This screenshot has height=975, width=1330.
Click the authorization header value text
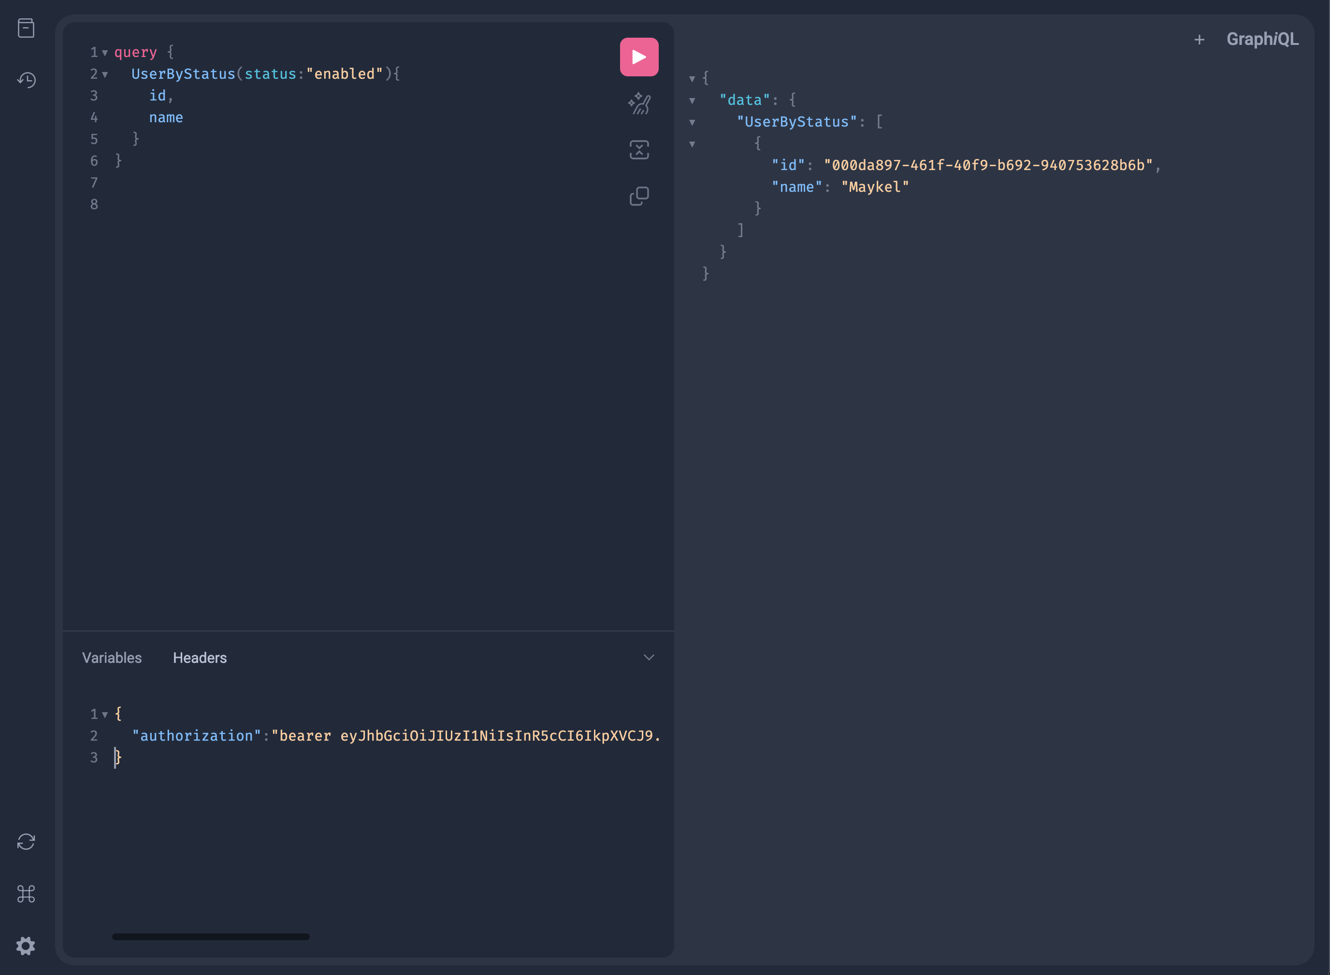click(x=466, y=736)
